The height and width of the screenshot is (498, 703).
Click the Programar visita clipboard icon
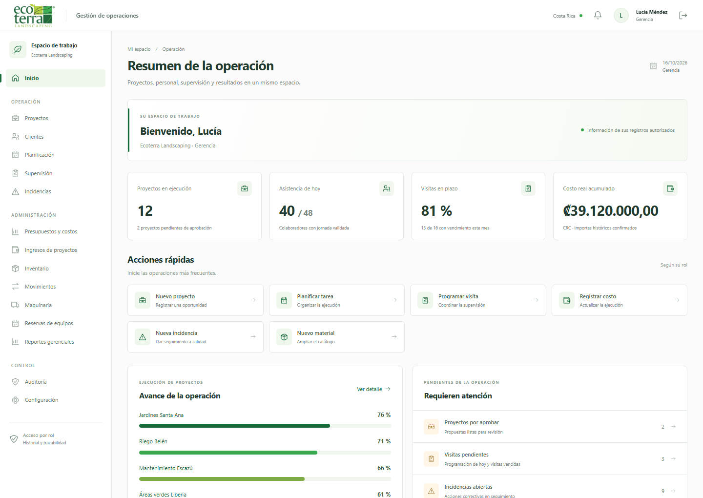click(x=425, y=300)
